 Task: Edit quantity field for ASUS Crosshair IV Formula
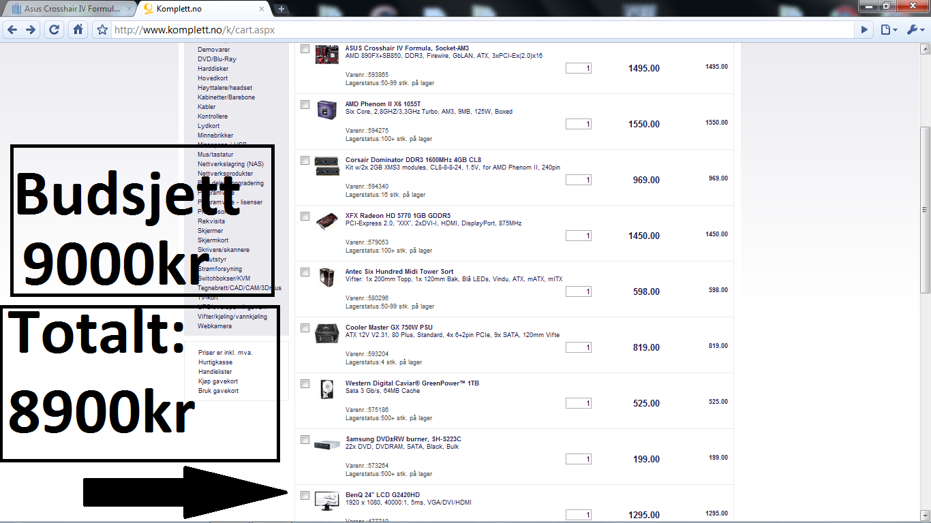pos(579,68)
